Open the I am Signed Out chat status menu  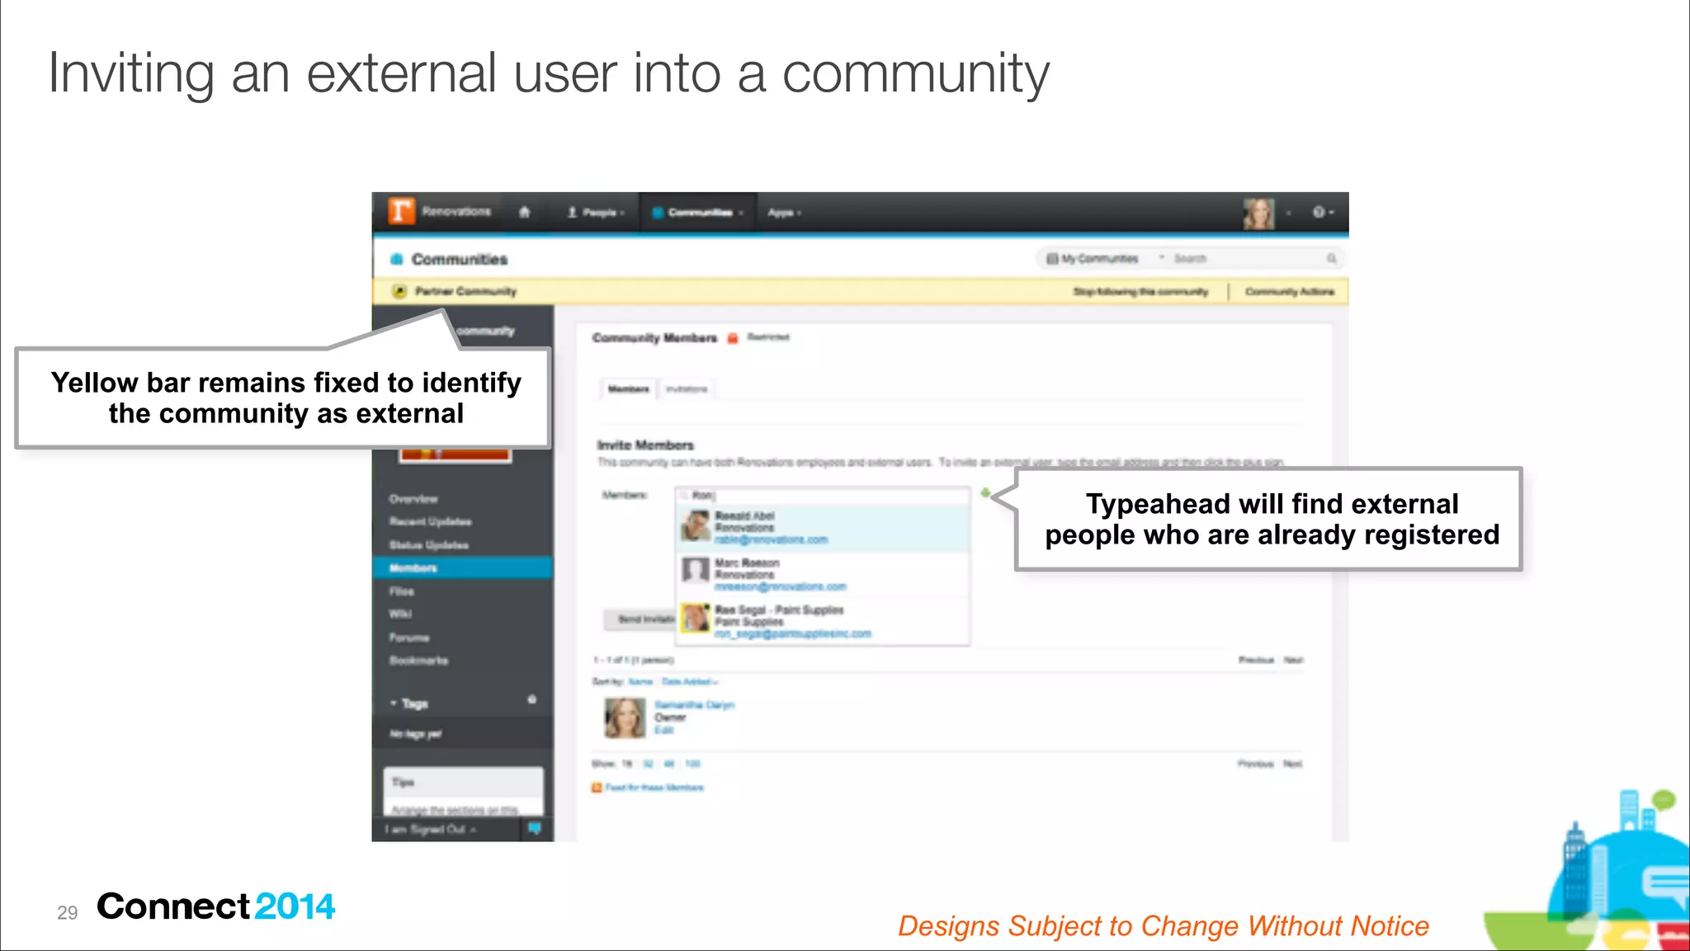(x=432, y=829)
